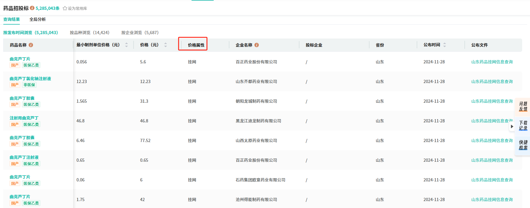Click the 非医保 tag under 曲克芦丁氯化钠注射液
Screen dimensions: 530x208
29,85
